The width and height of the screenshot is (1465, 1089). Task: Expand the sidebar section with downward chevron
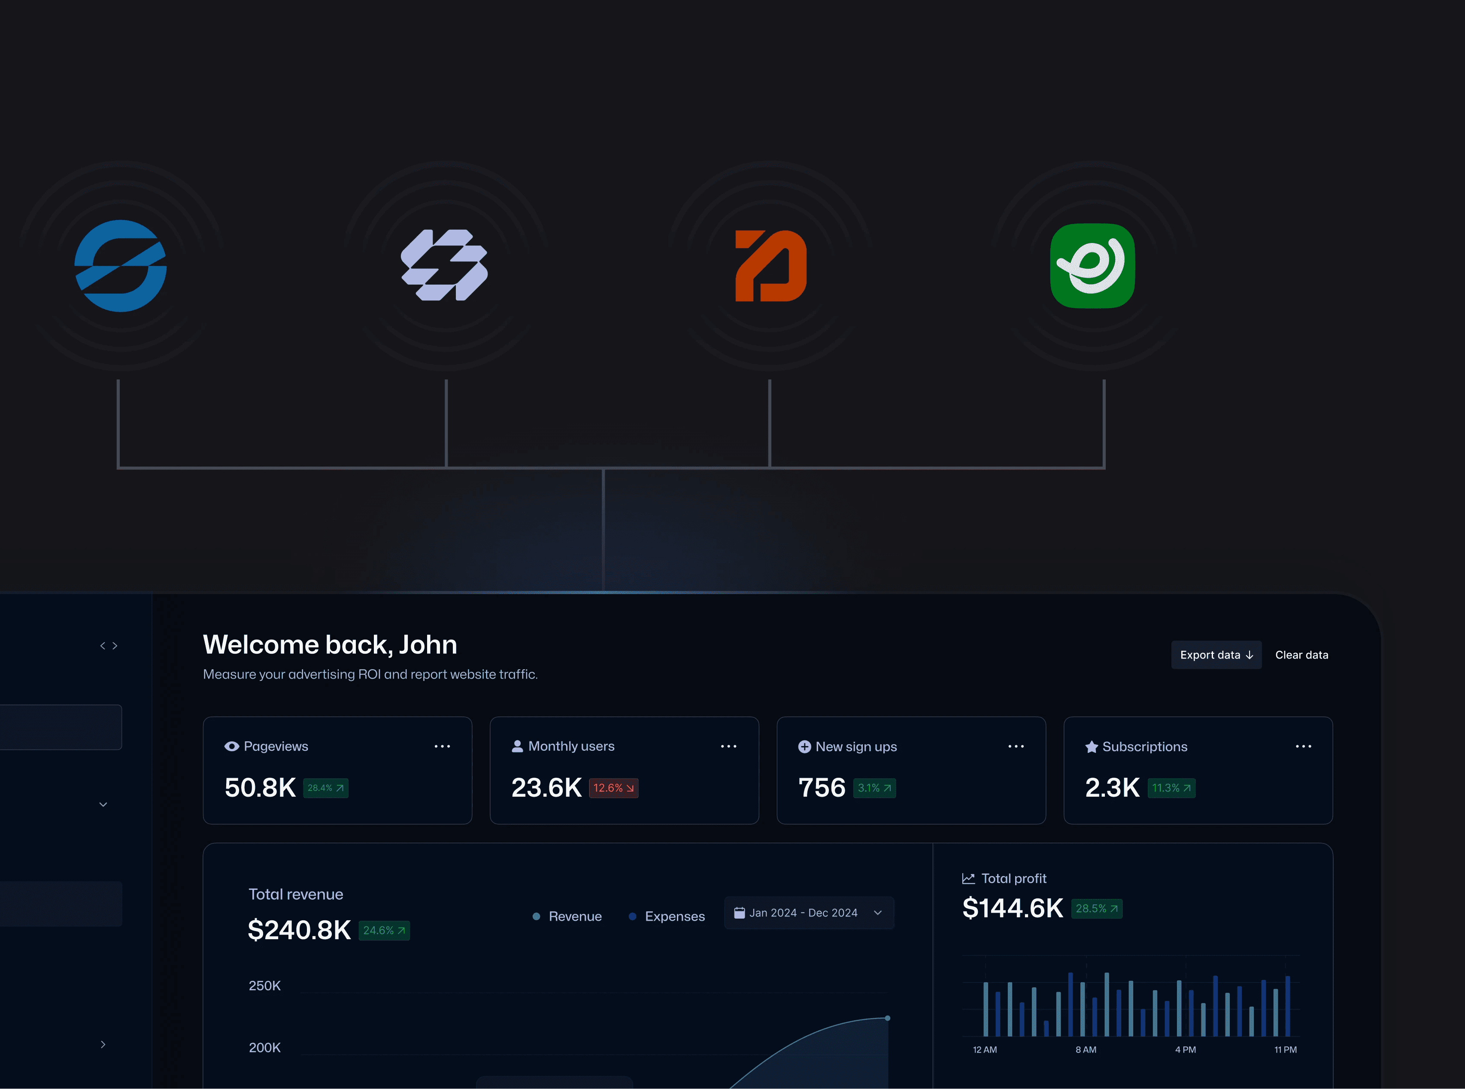point(103,805)
